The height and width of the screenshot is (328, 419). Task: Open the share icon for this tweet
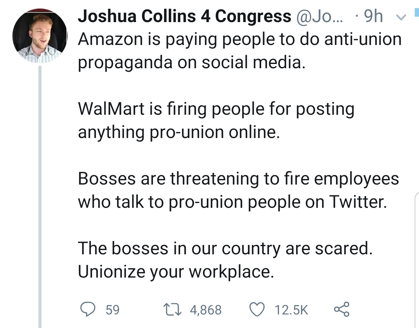tap(342, 309)
